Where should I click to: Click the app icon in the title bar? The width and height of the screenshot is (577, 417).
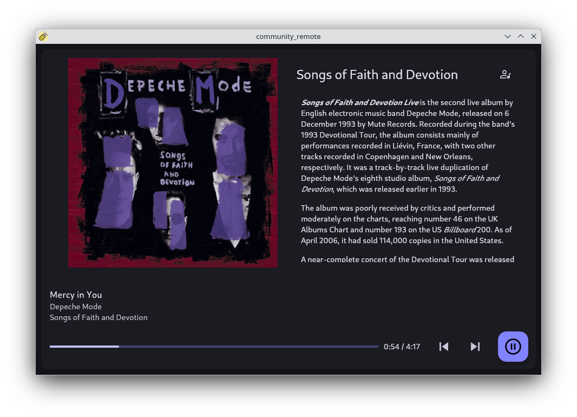43,36
